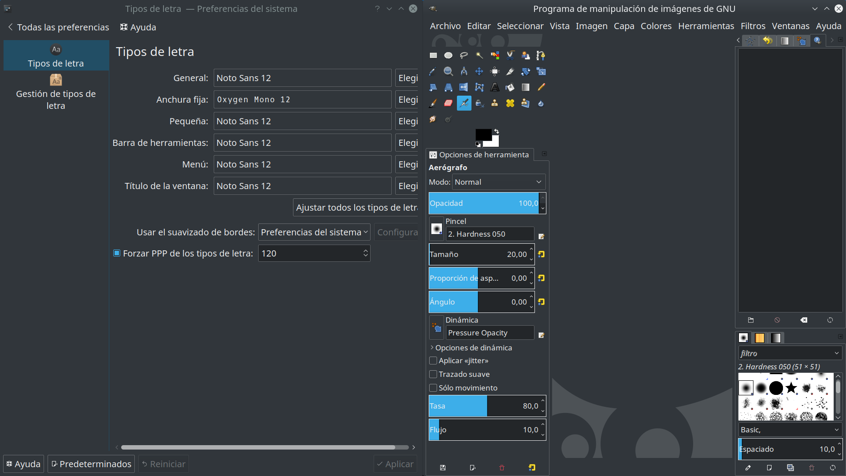The width and height of the screenshot is (846, 476).
Task: Enable Aplicar «jitter» checkbox
Action: 433,361
